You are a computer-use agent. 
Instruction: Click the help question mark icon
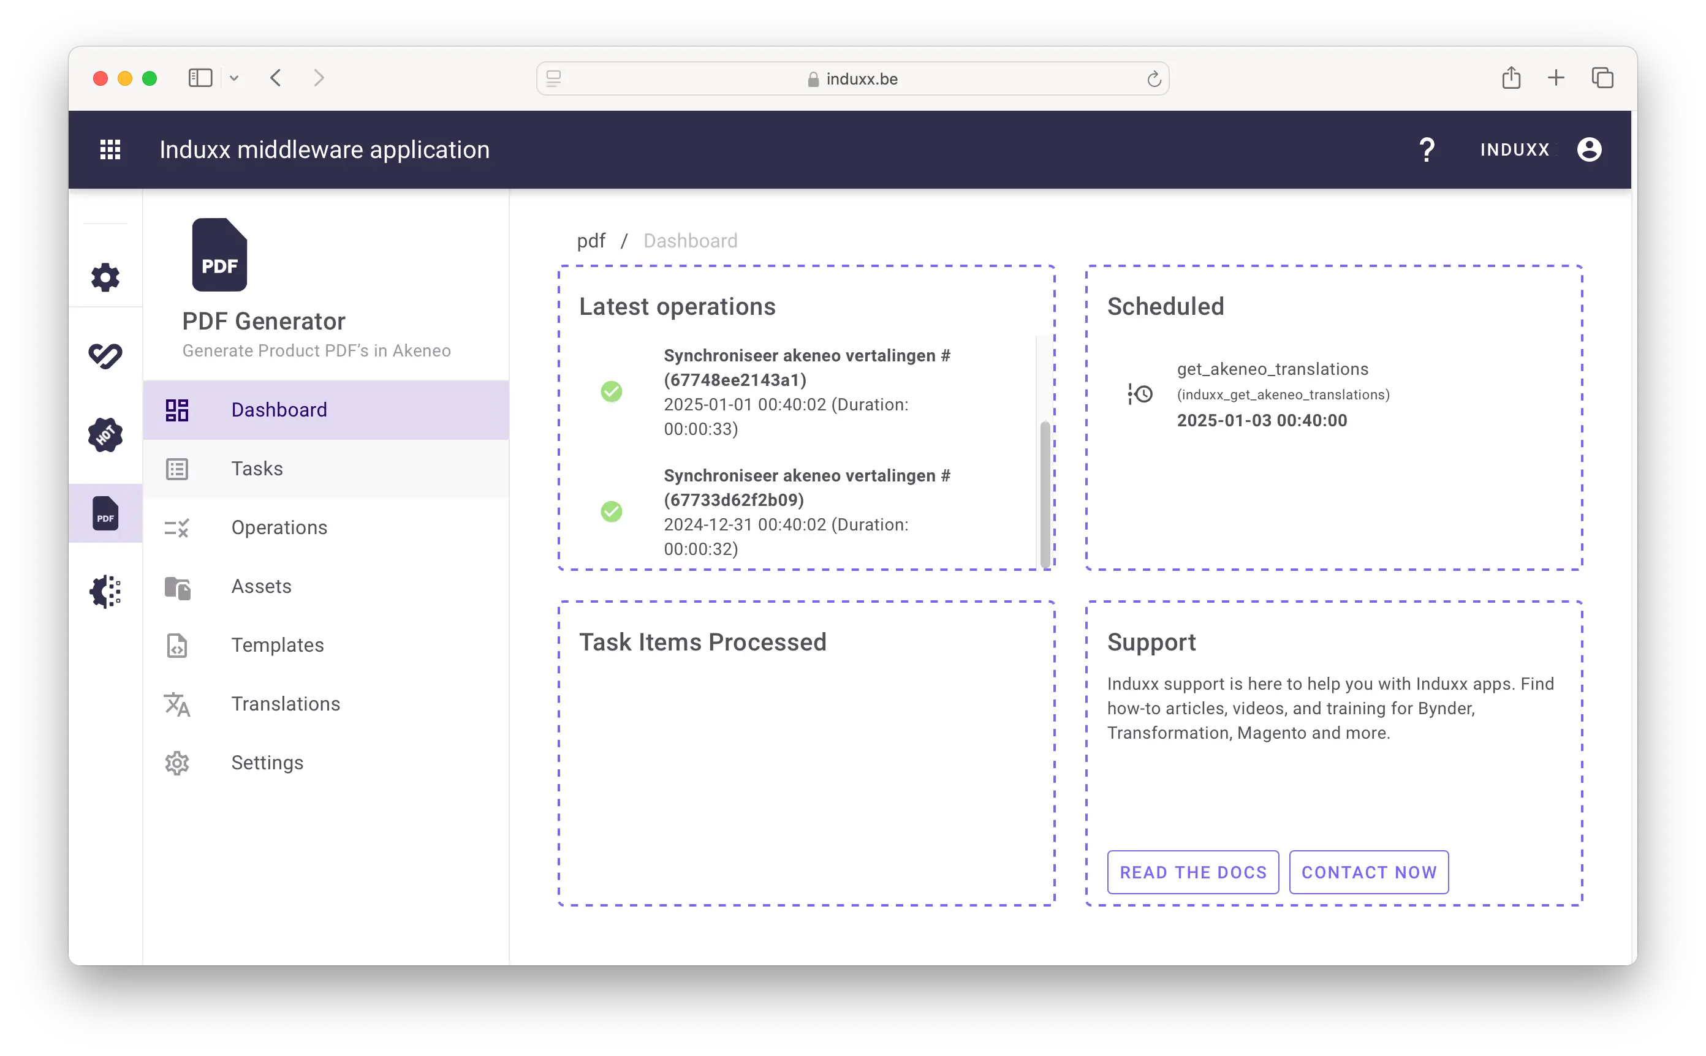point(1427,149)
